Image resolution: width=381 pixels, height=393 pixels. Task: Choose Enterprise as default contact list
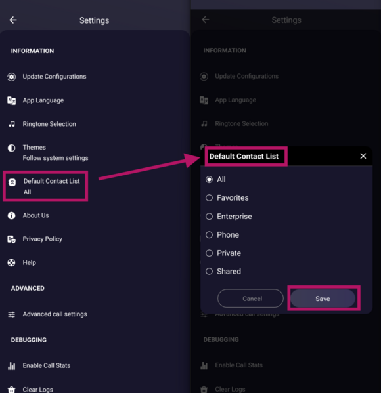click(209, 217)
